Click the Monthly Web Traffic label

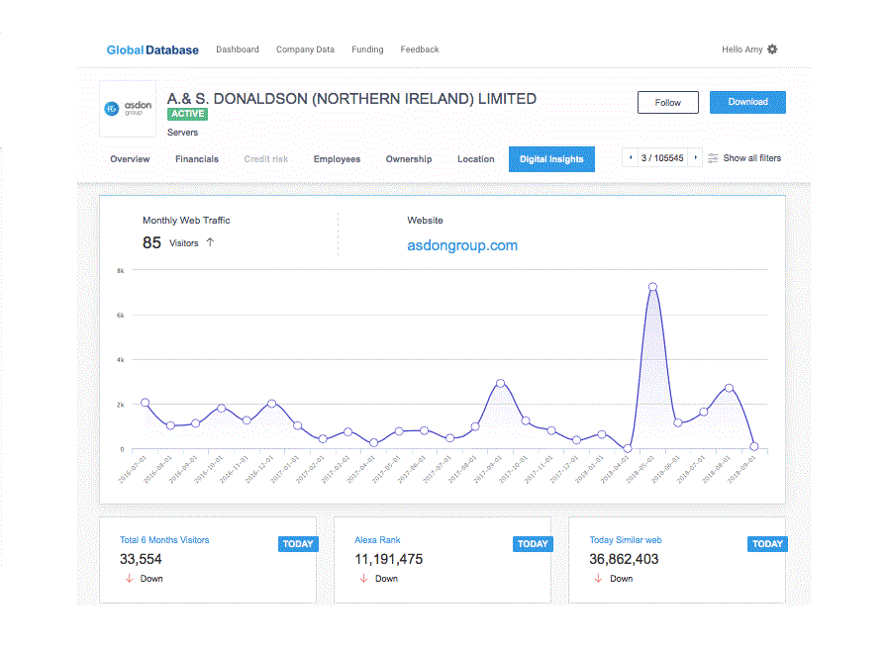click(x=186, y=221)
